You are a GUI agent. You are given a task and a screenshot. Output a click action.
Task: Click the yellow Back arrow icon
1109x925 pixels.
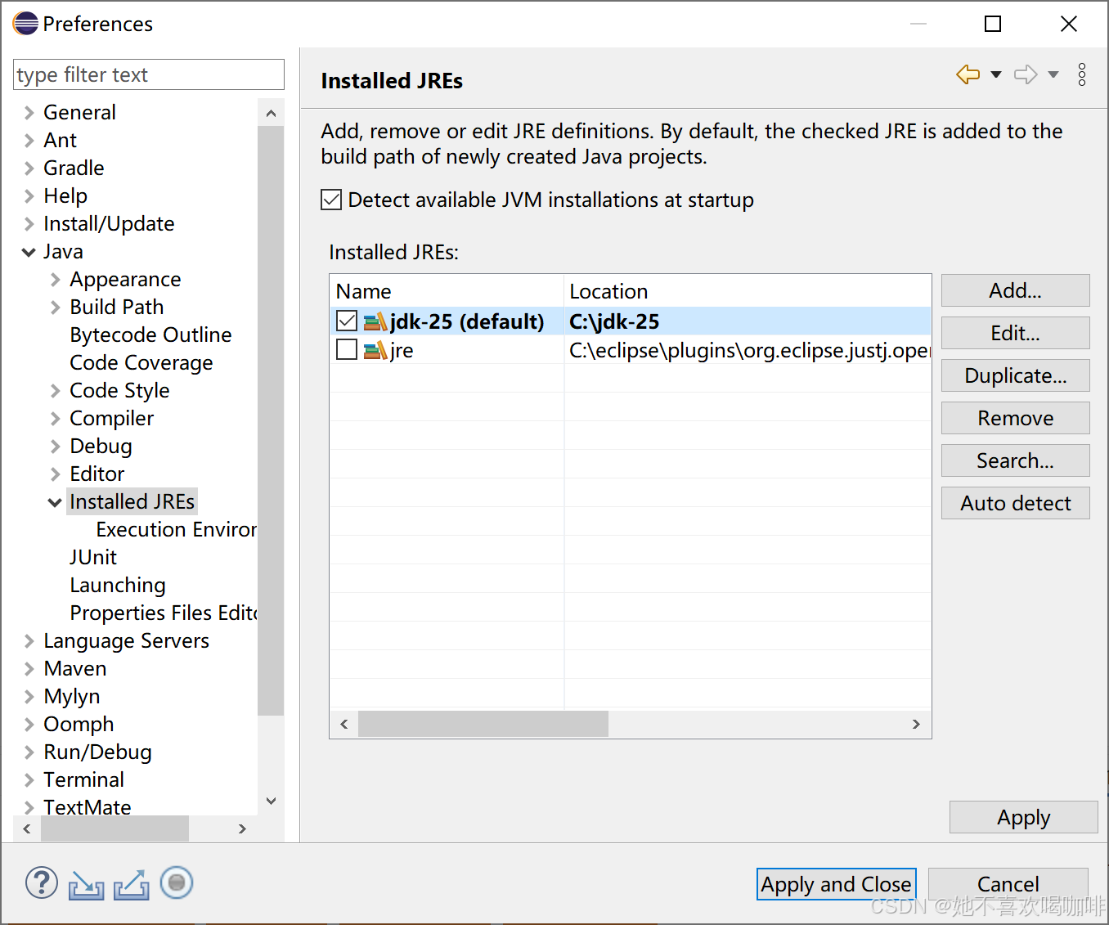968,74
